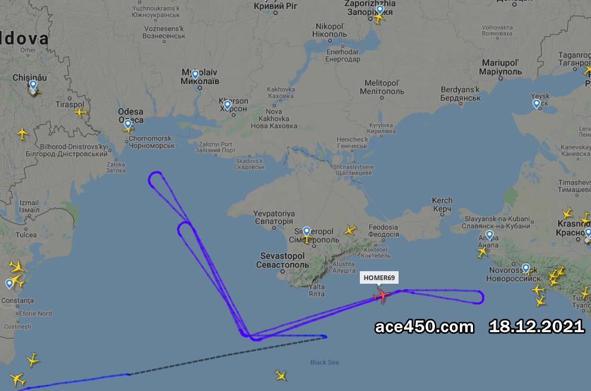Select the yellow aircraft above Krasnodar label

point(567,213)
